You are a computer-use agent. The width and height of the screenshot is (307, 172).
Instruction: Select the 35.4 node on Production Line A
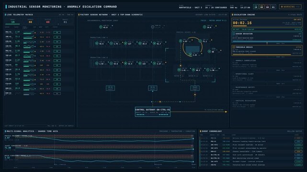(140, 43)
